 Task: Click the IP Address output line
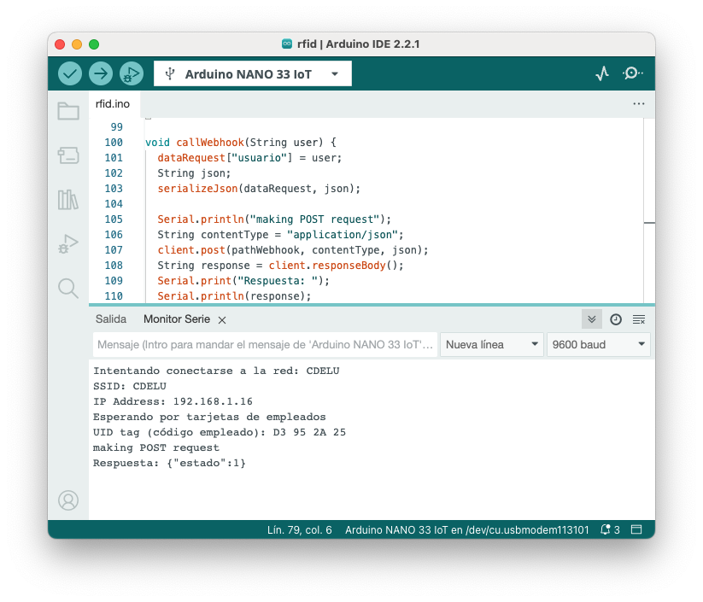click(173, 401)
